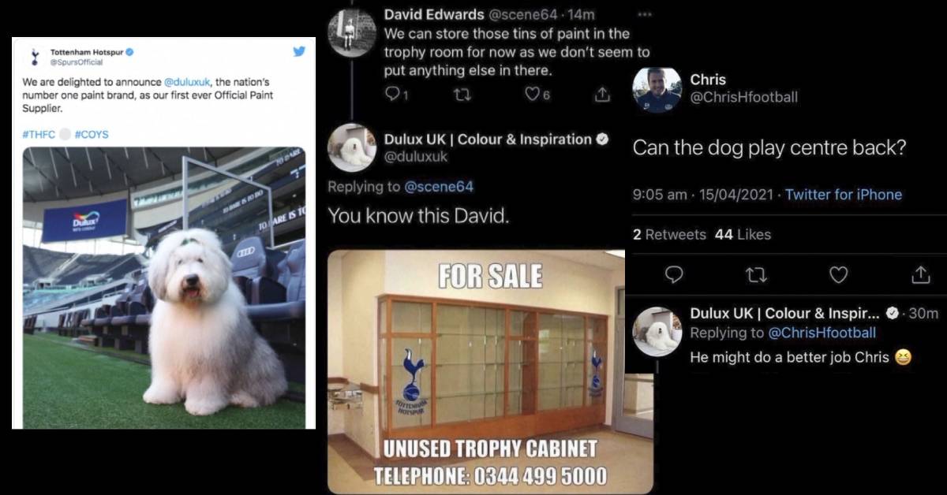Open the @ChrisHfootball replying-to link

[x=822, y=333]
